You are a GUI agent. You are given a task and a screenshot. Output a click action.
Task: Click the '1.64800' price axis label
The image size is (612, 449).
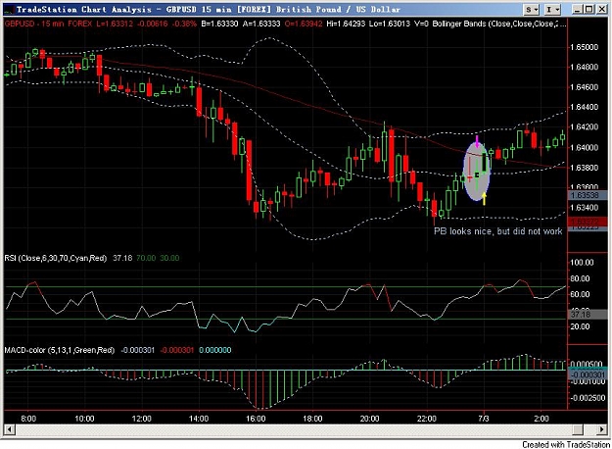tap(584, 68)
